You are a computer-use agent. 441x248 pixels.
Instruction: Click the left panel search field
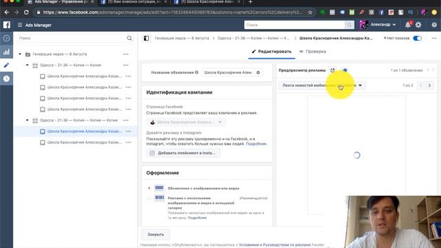coord(72,39)
